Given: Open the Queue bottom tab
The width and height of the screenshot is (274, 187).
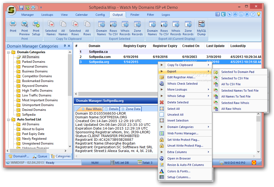Looking at the screenshot, I should (x=40, y=156).
